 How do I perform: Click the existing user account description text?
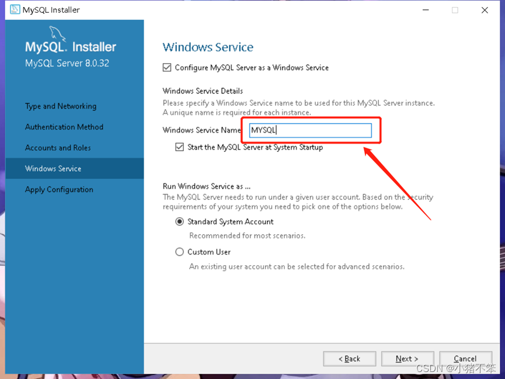point(297,266)
